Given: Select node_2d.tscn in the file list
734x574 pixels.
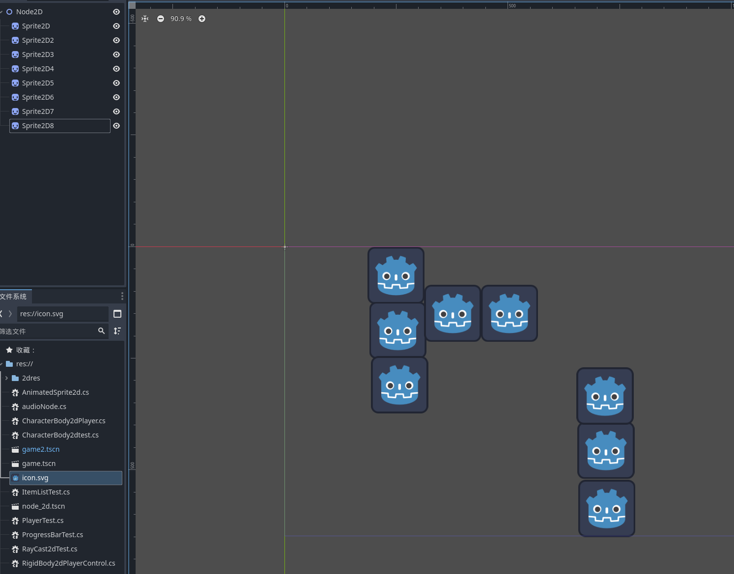Looking at the screenshot, I should pyautogui.click(x=43, y=506).
